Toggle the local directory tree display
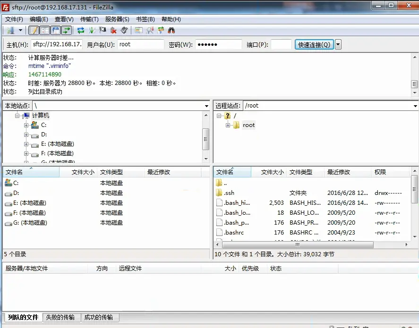The height and width of the screenshot is (328, 419). 45,30
